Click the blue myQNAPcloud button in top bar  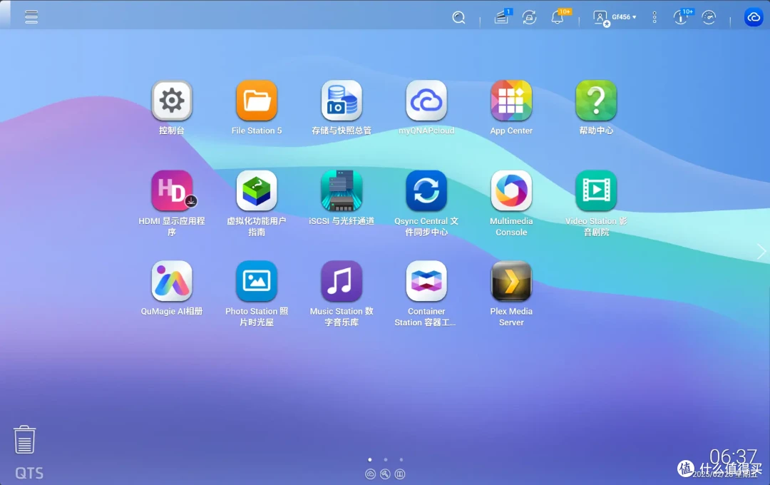pos(754,17)
